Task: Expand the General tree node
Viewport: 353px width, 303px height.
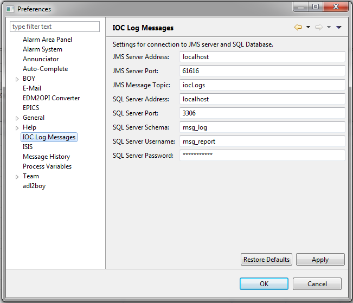Action: point(17,118)
